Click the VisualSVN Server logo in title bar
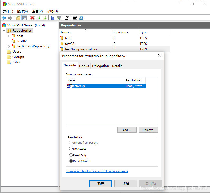This screenshot has height=193, width=210. click(x=5, y=4)
